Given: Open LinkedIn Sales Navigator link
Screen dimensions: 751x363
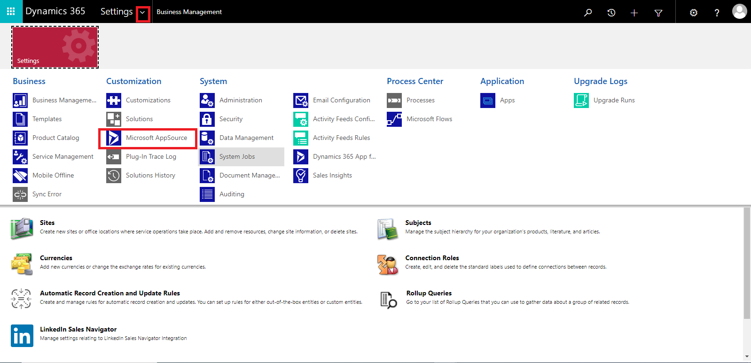Looking at the screenshot, I should [x=78, y=329].
